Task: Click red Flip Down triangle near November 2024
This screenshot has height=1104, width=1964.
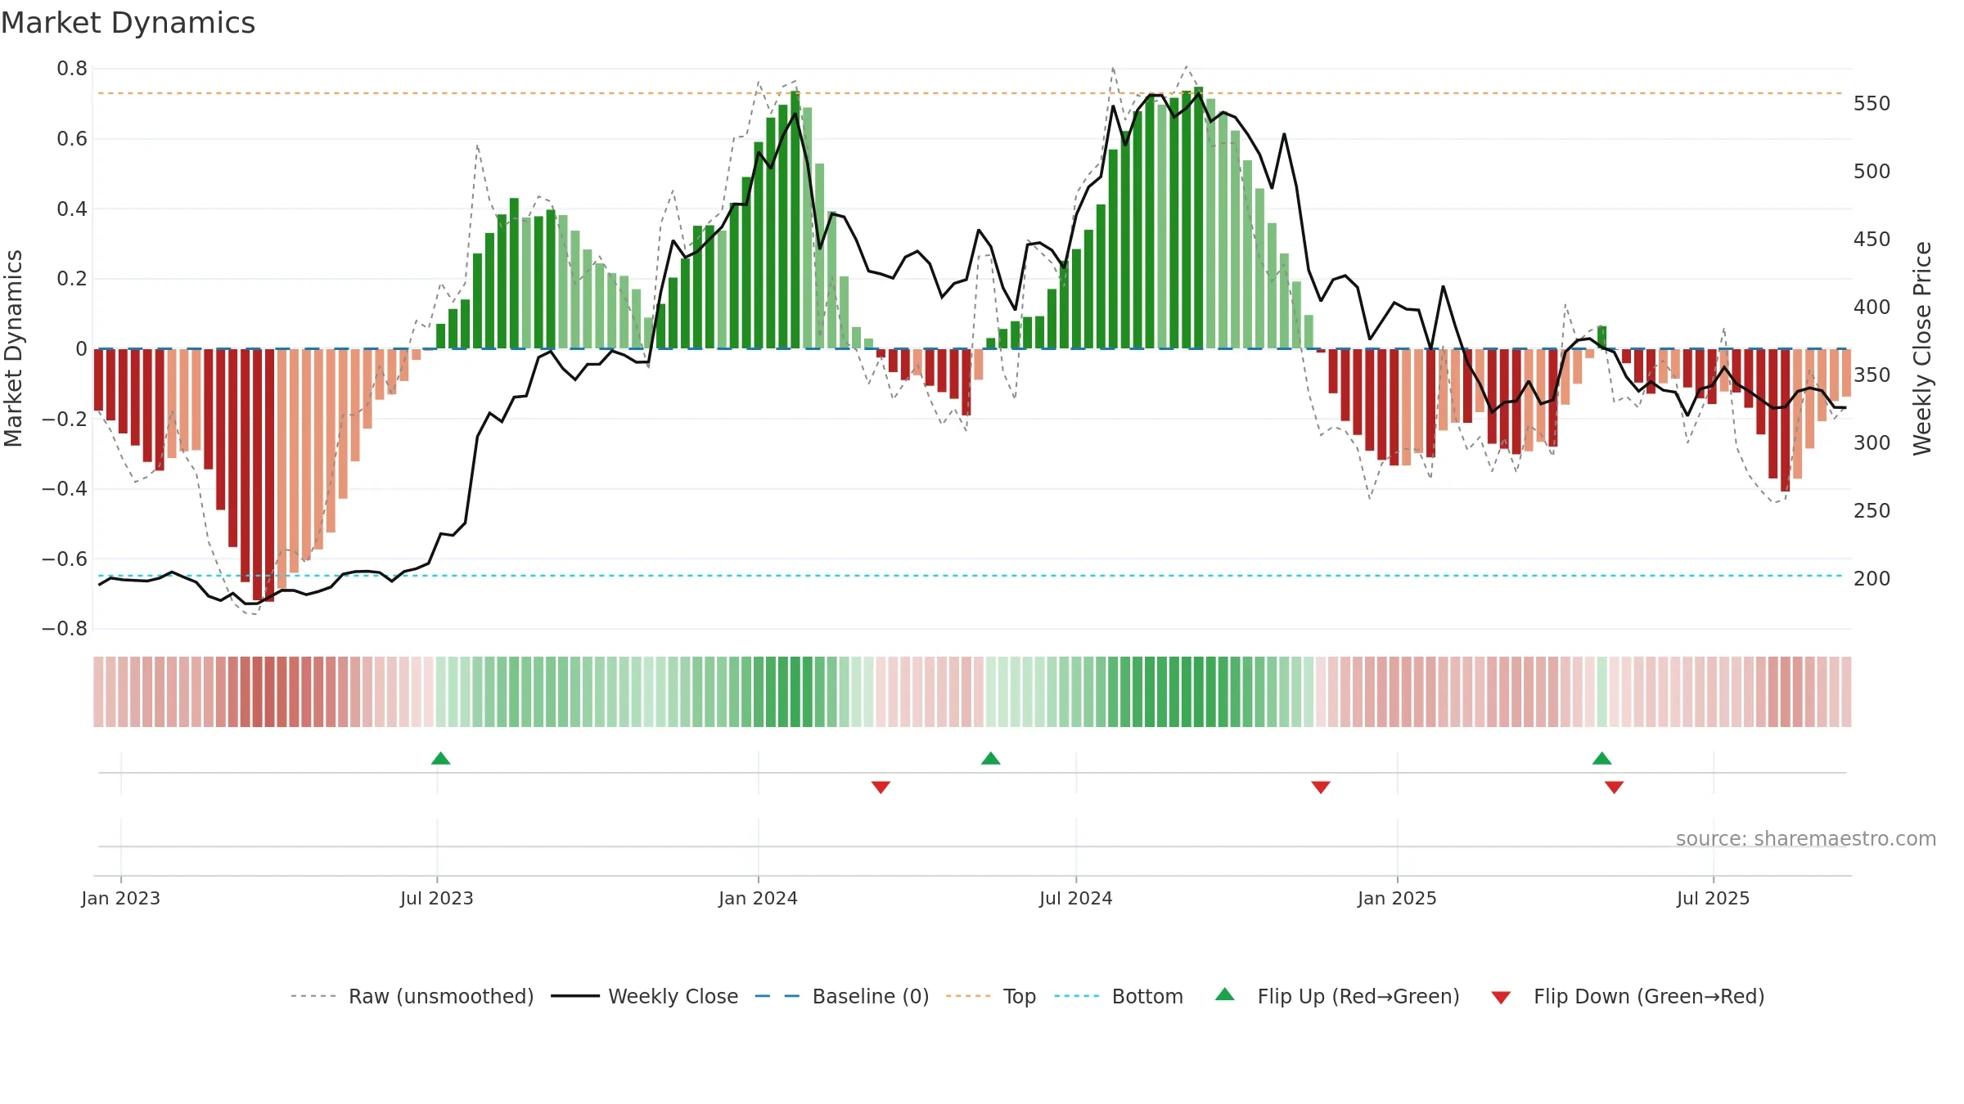Action: coord(1321,787)
